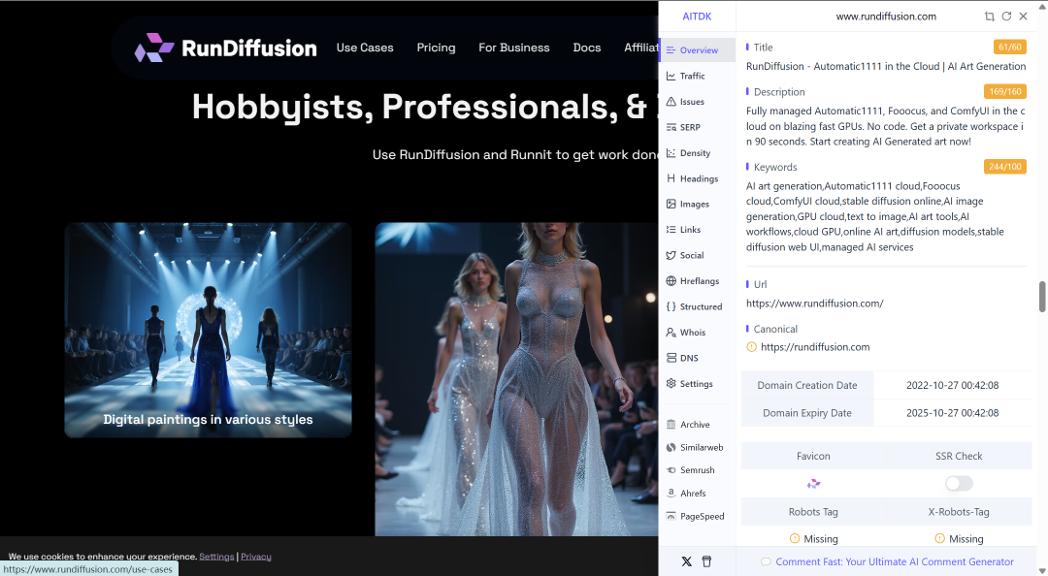The image size is (1048, 576).
Task: Click the canonical https://rundiffusion.com value
Action: point(815,347)
